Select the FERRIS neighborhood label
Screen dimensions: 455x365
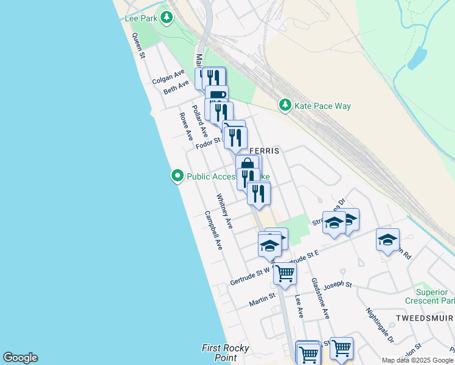265,151
